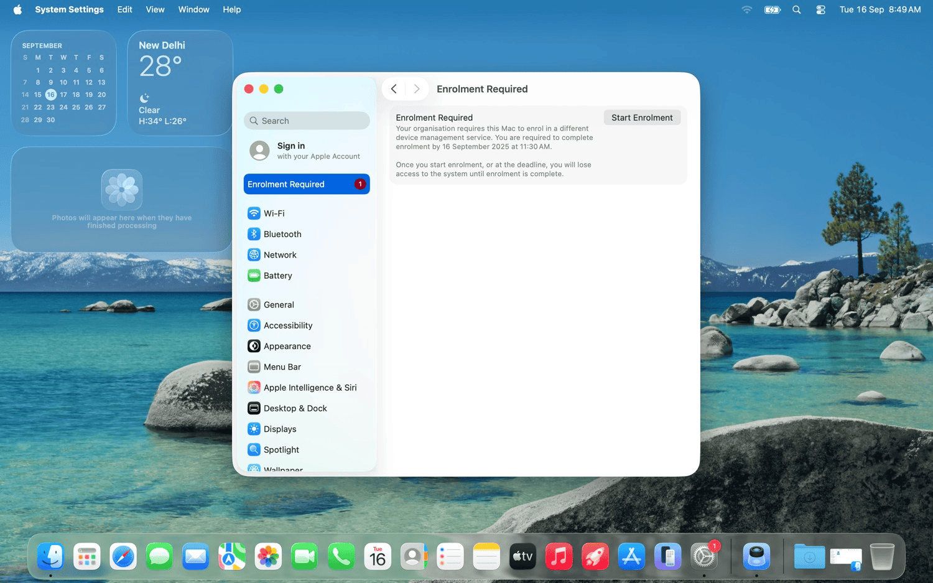Viewport: 933px width, 583px height.
Task: Click the Search field in sidebar
Action: click(x=307, y=121)
